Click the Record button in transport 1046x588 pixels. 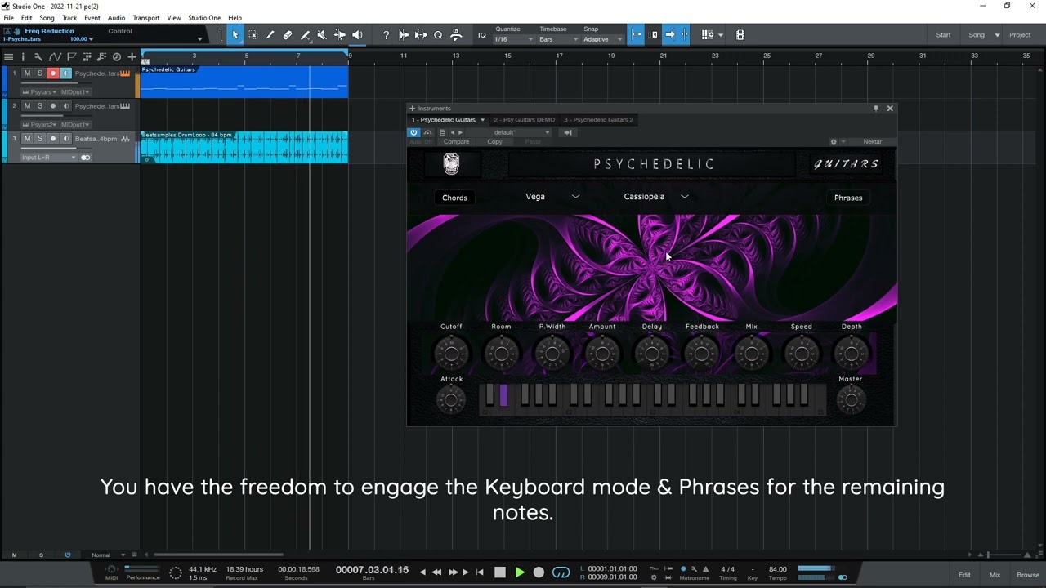pyautogui.click(x=539, y=572)
